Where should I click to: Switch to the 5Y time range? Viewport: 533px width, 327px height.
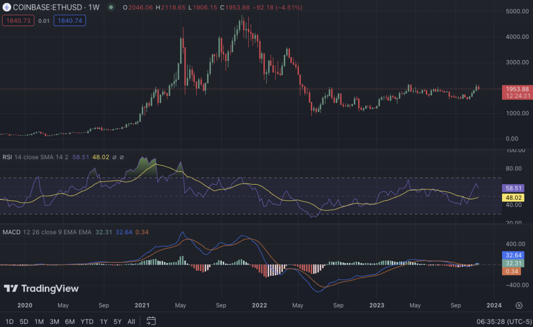point(117,321)
